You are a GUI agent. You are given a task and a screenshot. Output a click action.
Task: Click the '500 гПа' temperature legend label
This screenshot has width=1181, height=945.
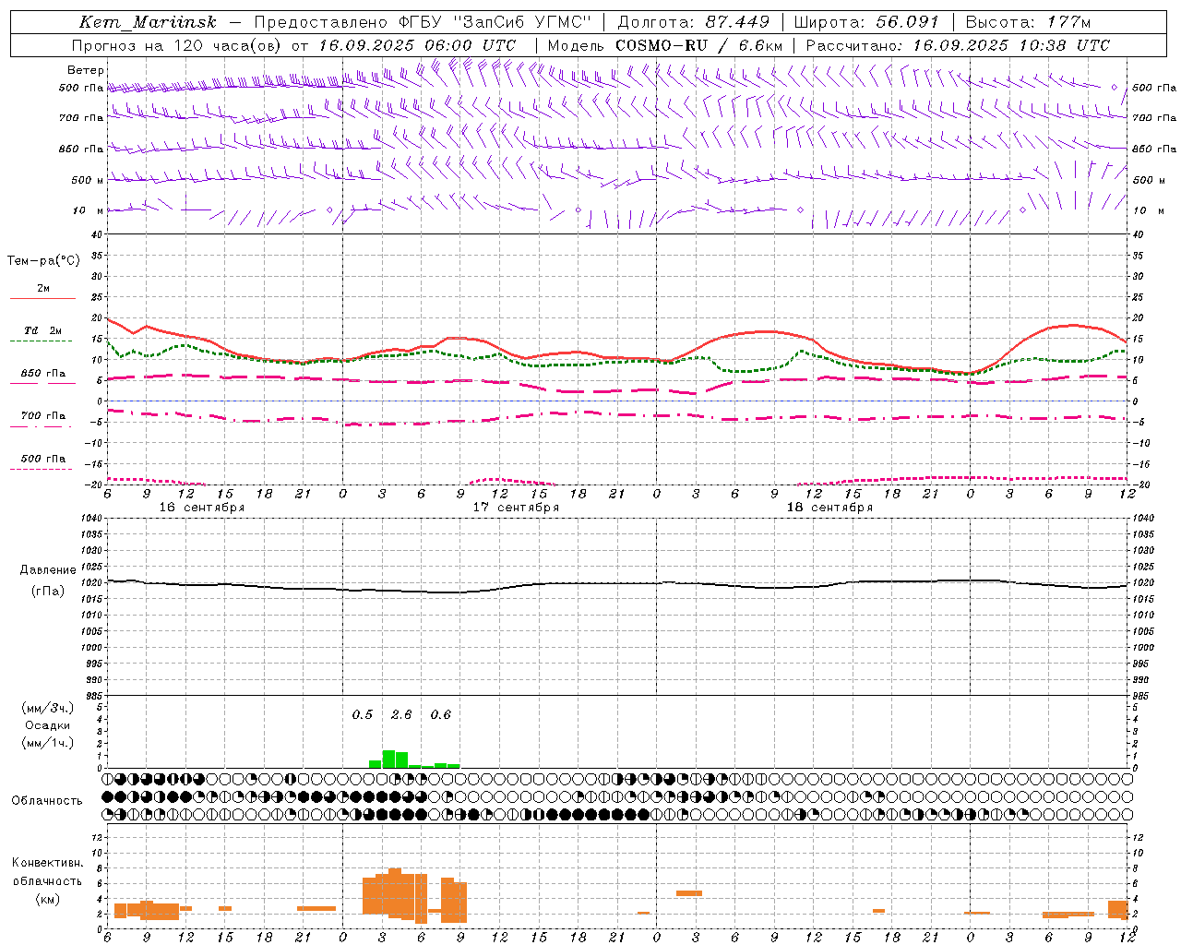click(x=43, y=459)
